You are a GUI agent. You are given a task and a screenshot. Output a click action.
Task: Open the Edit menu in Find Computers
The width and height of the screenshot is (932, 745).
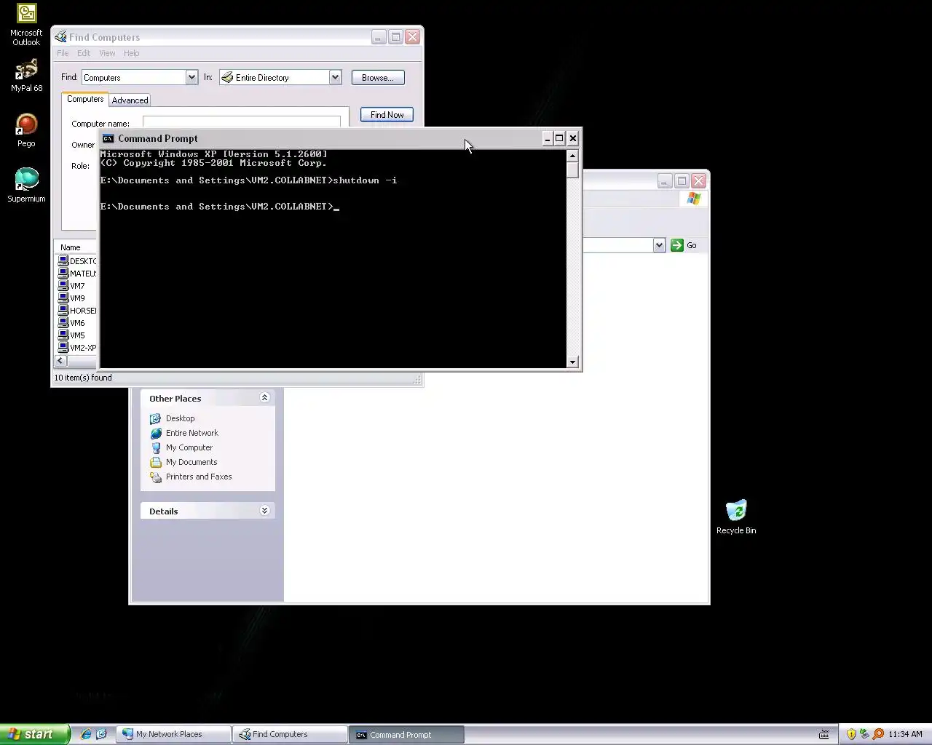point(84,53)
